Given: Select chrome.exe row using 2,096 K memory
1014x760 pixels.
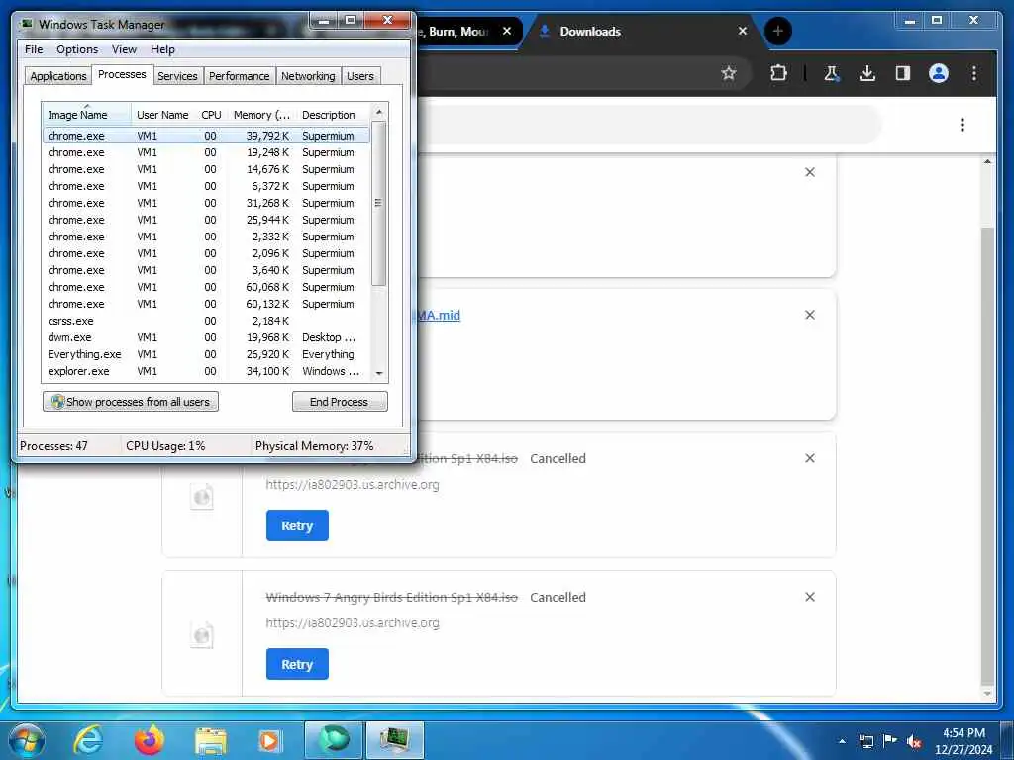Looking at the screenshot, I should pos(206,253).
